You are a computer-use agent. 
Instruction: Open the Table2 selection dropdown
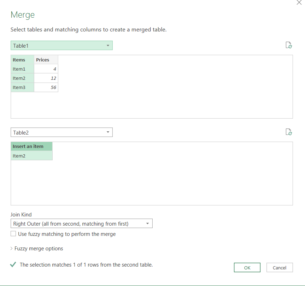point(61,132)
